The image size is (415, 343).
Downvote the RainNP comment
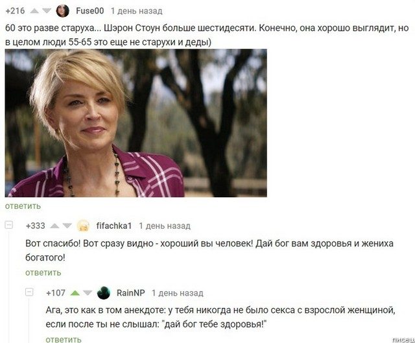point(88,293)
